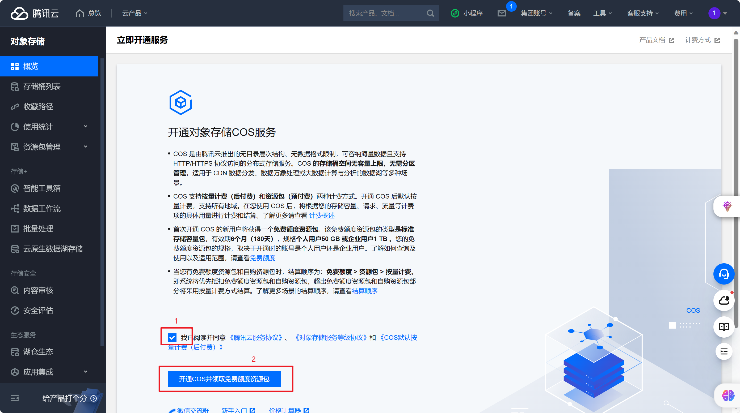The height and width of the screenshot is (413, 740).
Task: Open the 计费概述 link
Action: point(322,215)
